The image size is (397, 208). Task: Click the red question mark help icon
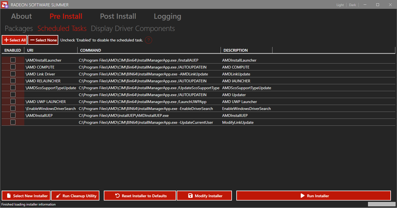coord(149,40)
